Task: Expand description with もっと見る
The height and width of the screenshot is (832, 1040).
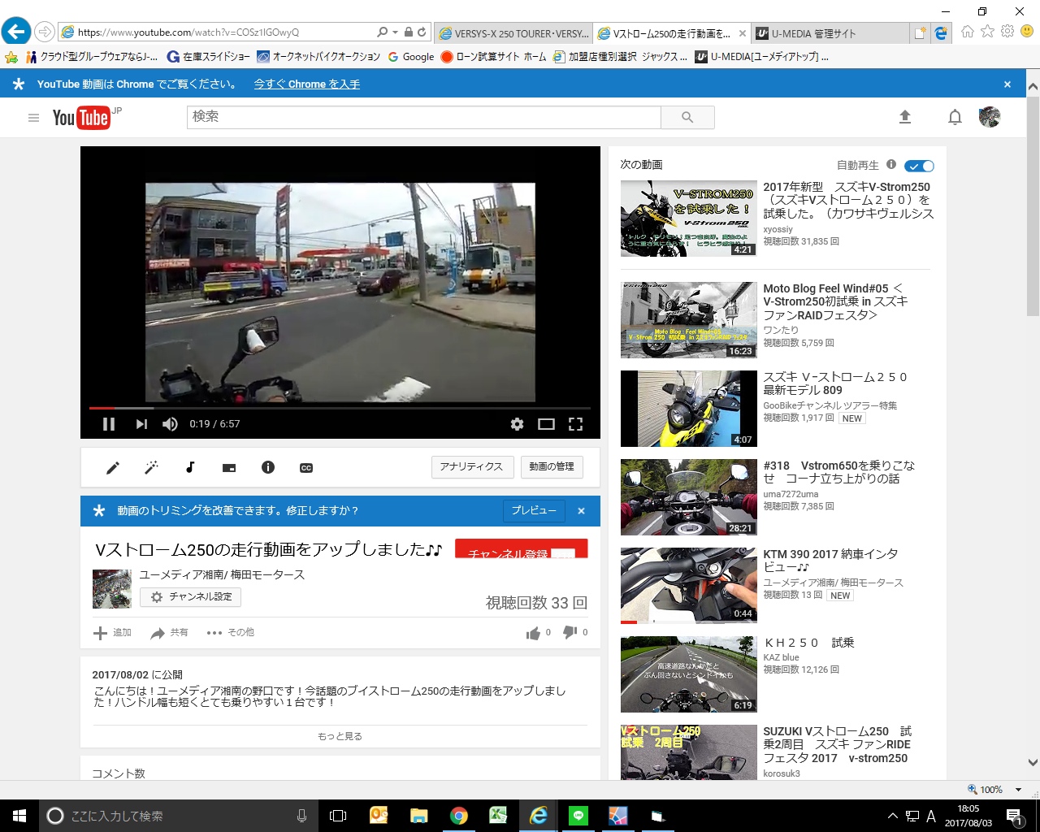Action: point(340,736)
